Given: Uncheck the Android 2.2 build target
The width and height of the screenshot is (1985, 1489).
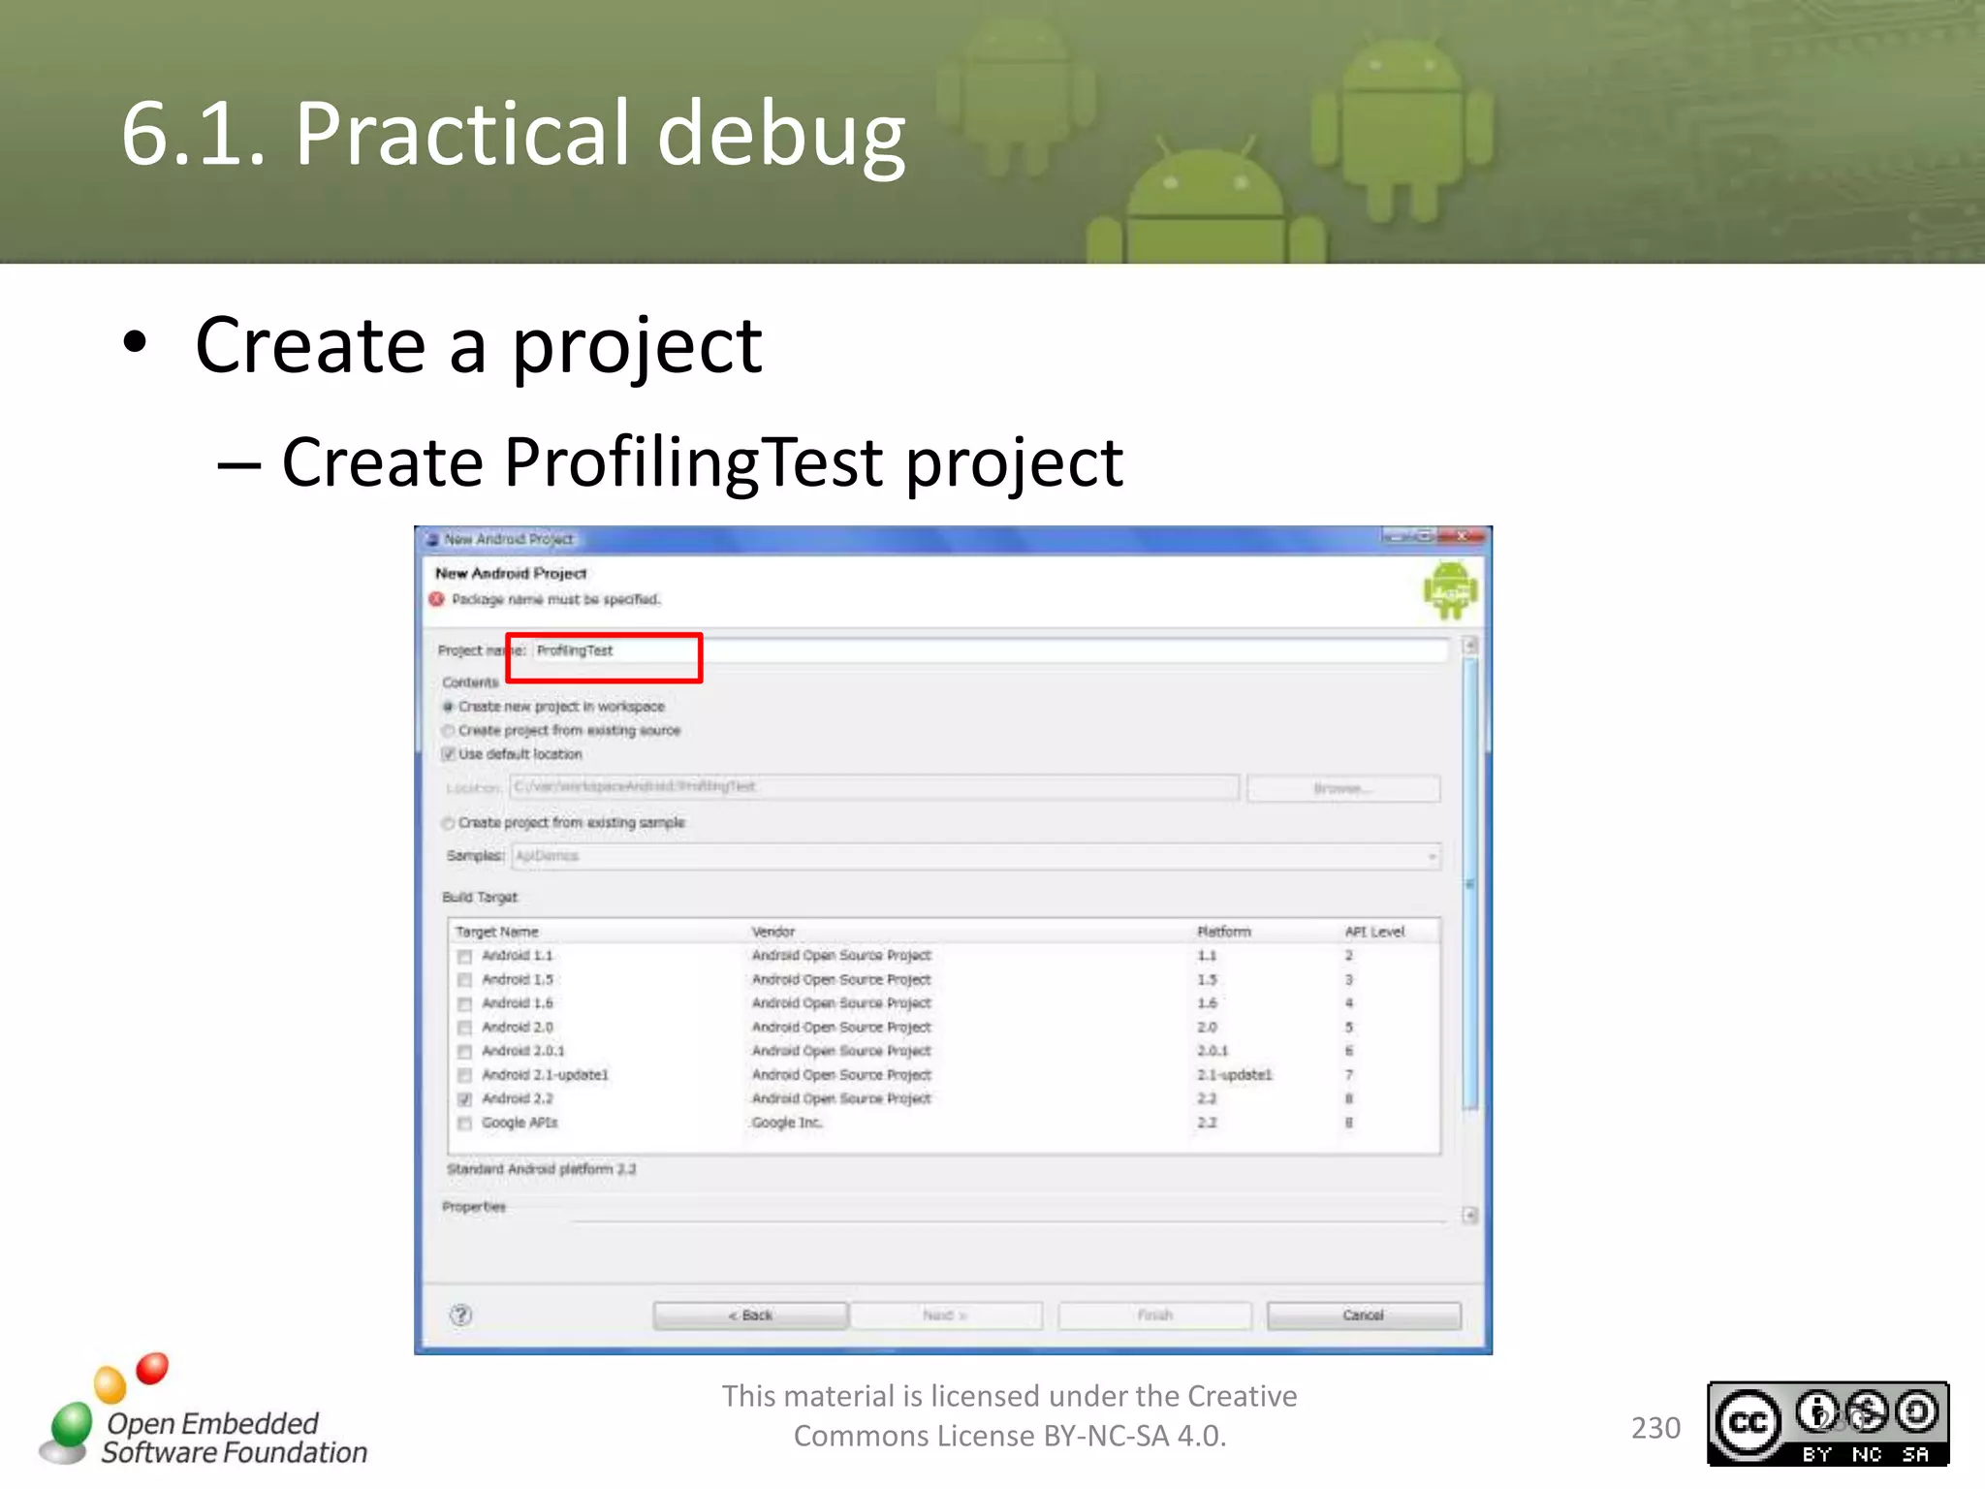Looking at the screenshot, I should (x=465, y=1099).
